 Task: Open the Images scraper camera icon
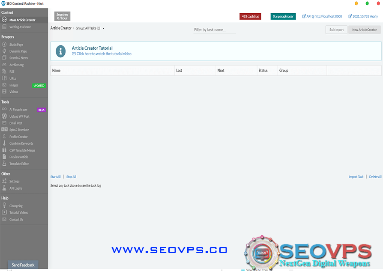pyautogui.click(x=4, y=85)
